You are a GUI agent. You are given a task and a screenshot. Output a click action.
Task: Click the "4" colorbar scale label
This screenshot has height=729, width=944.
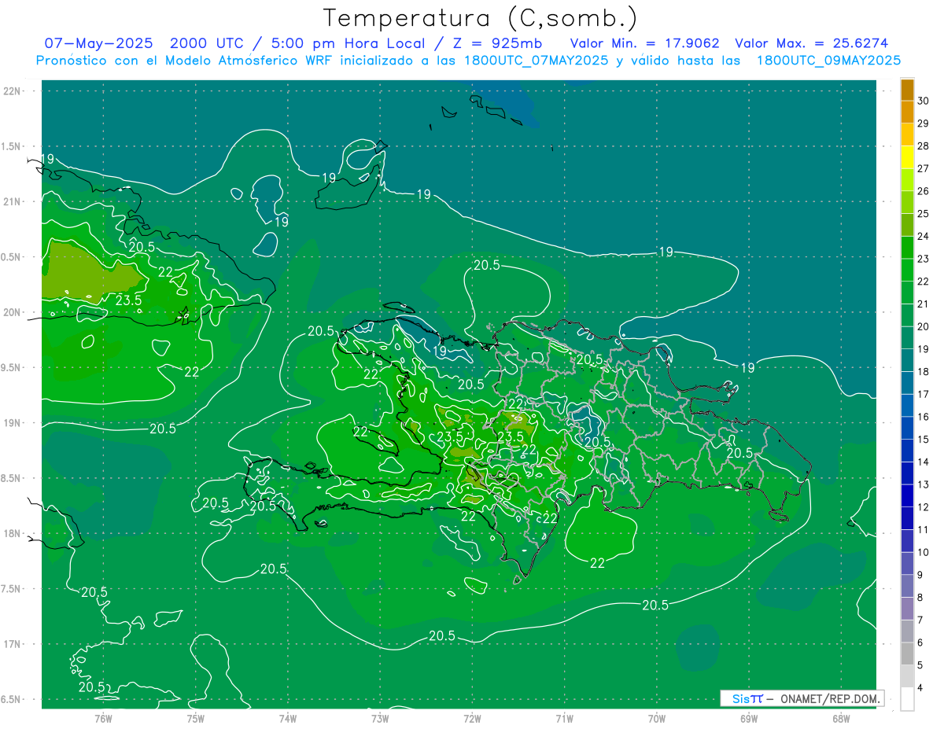(x=921, y=688)
